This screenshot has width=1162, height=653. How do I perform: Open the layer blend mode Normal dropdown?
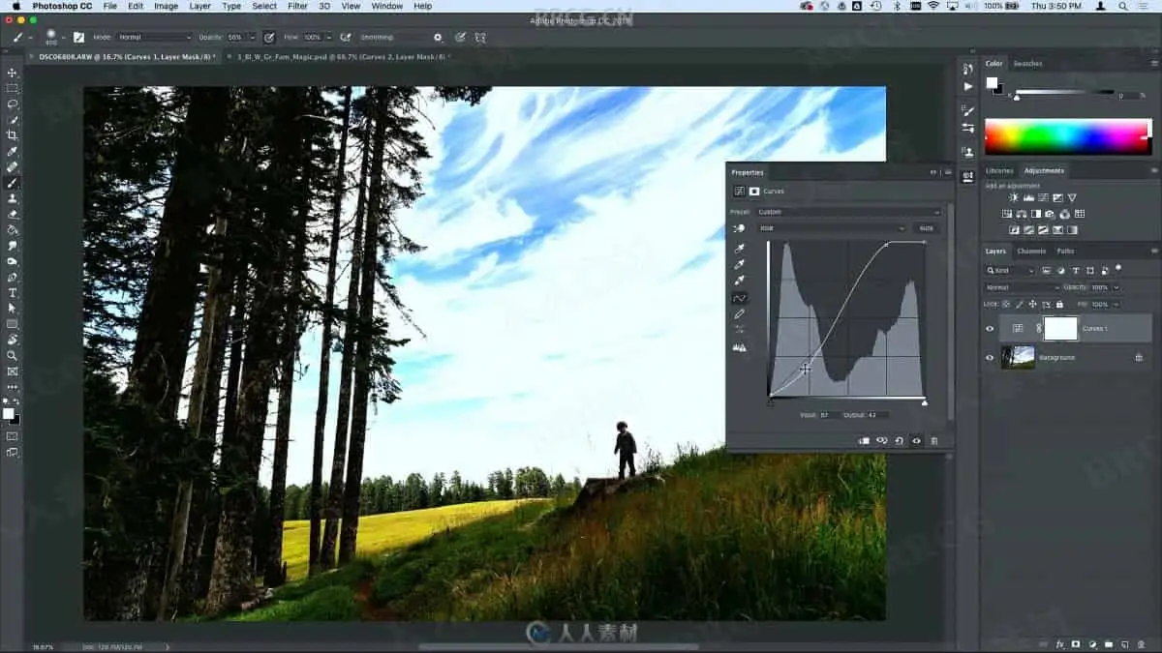[x=1023, y=287]
